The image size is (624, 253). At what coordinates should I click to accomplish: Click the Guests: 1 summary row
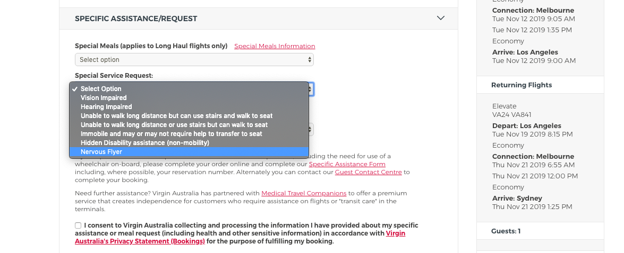[x=506, y=231]
